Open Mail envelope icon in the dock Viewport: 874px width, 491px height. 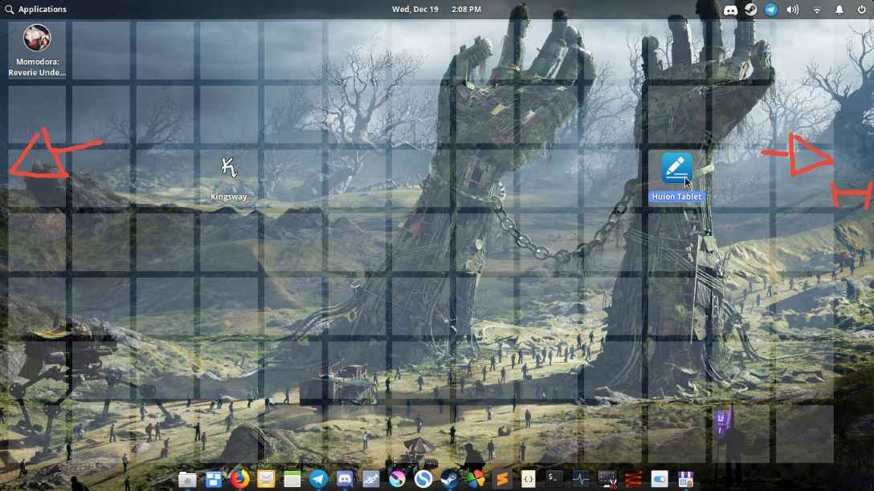click(x=266, y=479)
